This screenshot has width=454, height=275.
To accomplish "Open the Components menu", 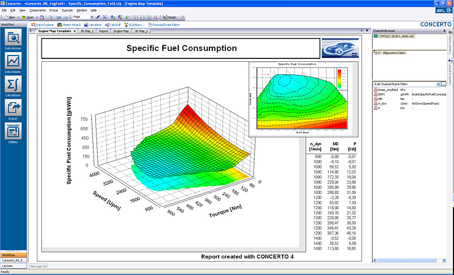I will pos(37,10).
